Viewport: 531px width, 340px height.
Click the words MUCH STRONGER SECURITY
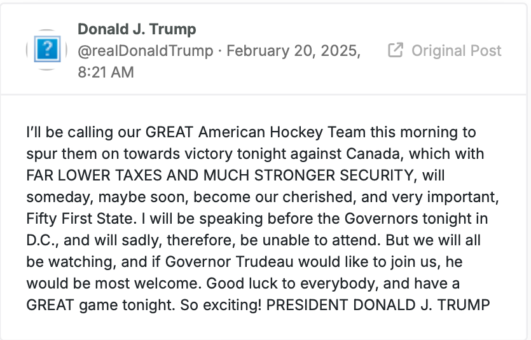coord(308,175)
